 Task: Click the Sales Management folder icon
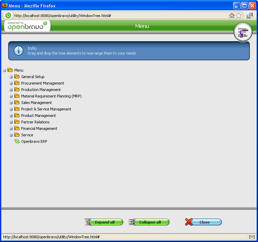pos(17,102)
